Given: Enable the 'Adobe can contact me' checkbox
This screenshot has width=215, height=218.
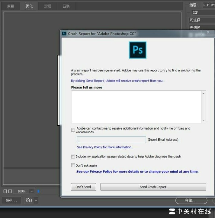Looking at the screenshot, I should [x=73, y=130].
